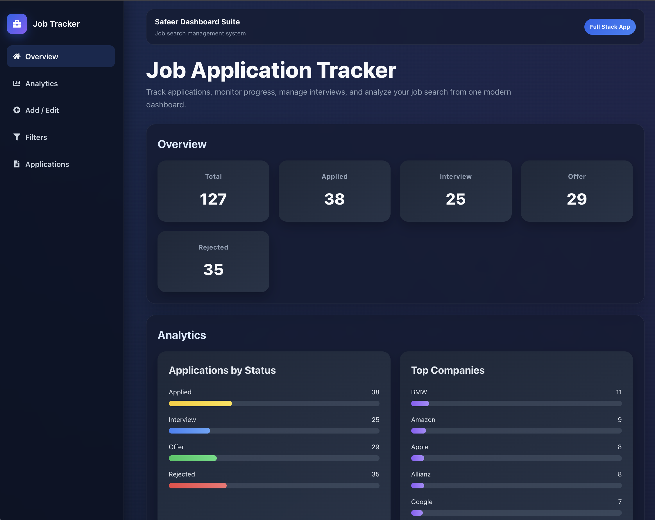655x520 pixels.
Task: Click the document icon beside Applications
Action: coord(17,164)
